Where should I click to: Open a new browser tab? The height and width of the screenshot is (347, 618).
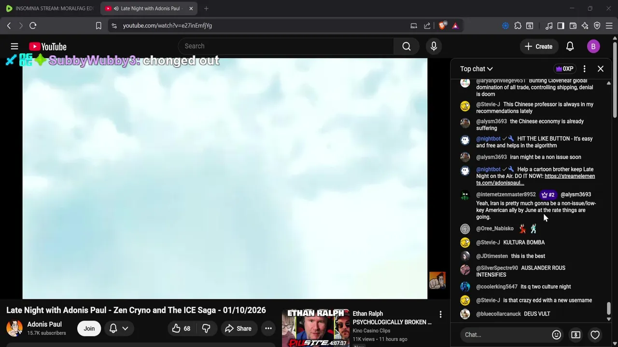[x=206, y=8]
